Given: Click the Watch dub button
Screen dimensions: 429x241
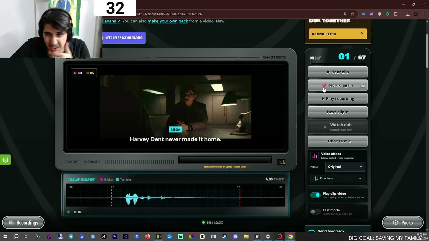Looking at the screenshot, I should pyautogui.click(x=338, y=126).
